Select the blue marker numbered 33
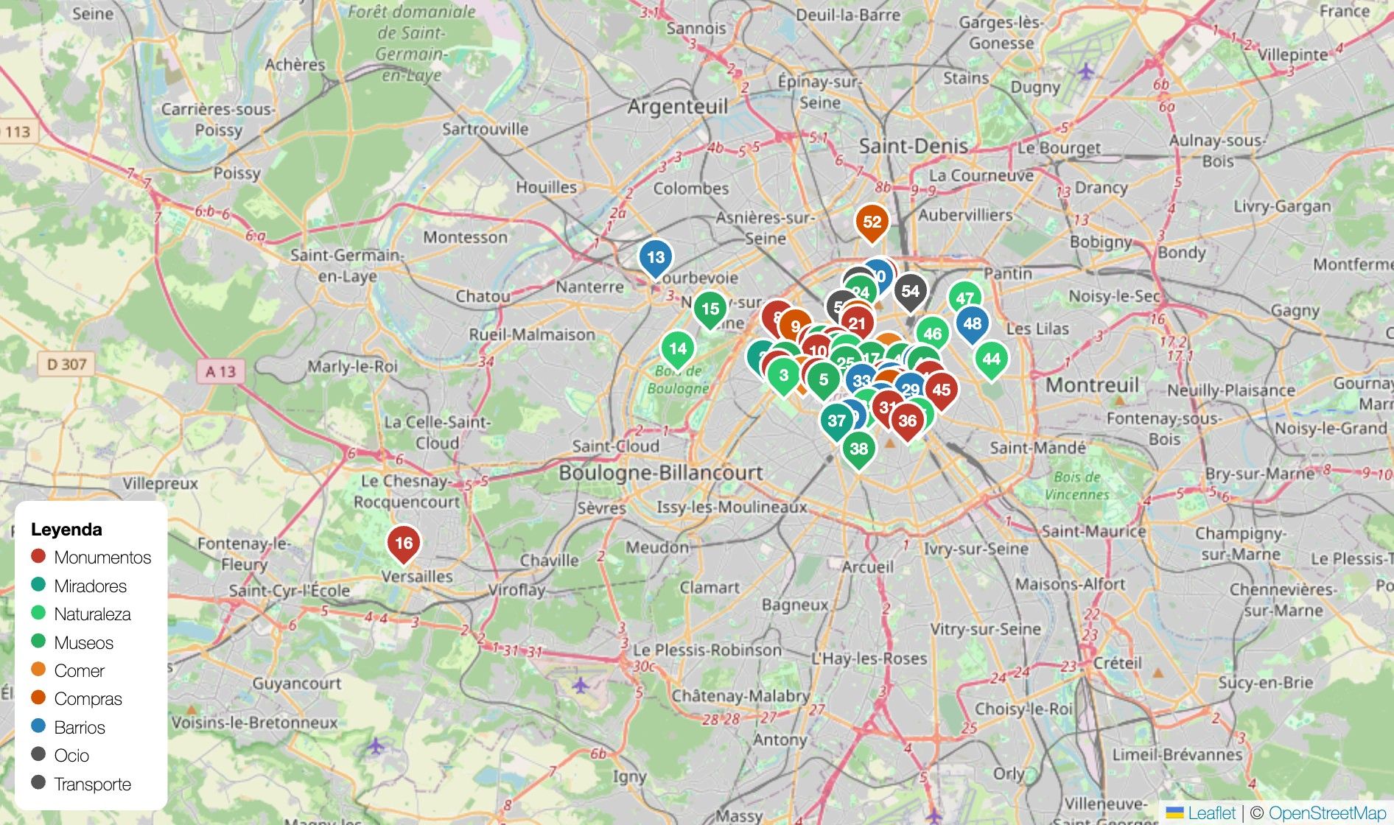The width and height of the screenshot is (1394, 825). 861,382
